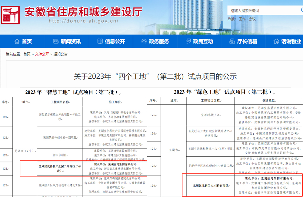Click the chat icon beside 政民互动
Screen dimensions: 303x197
[x=188, y=42]
